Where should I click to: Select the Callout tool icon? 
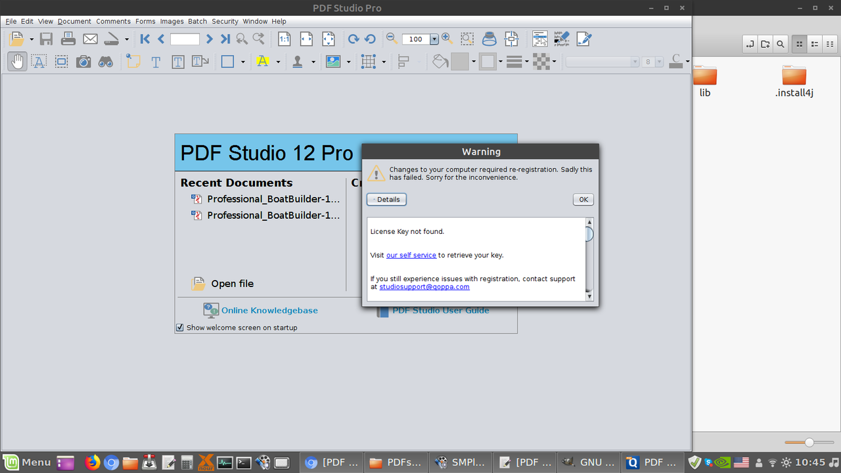point(200,61)
